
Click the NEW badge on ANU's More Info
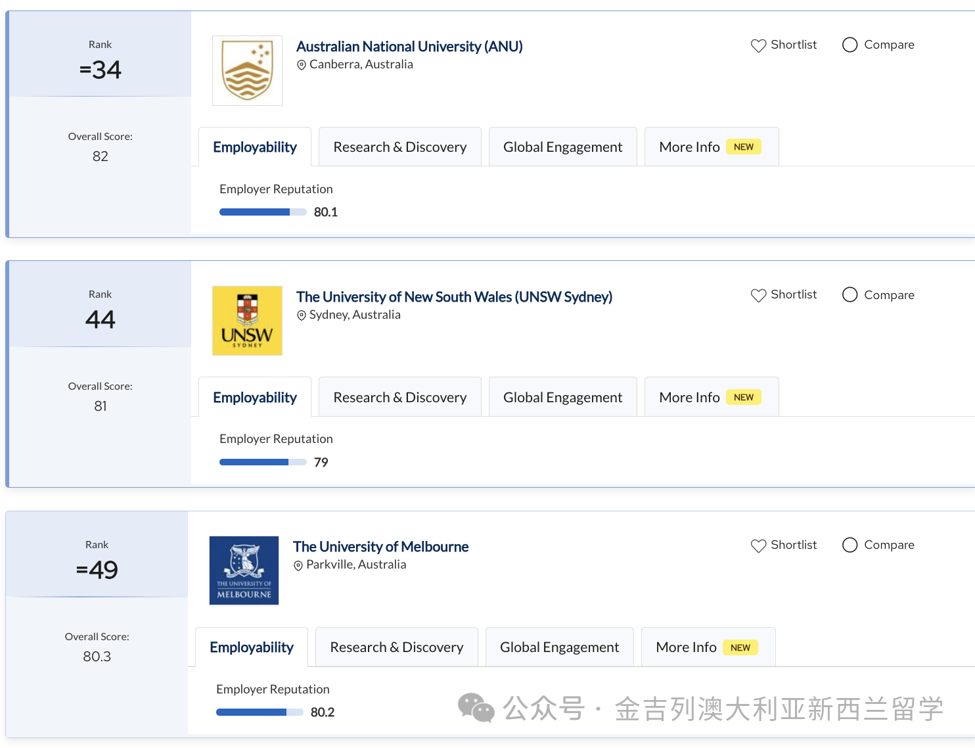(744, 147)
